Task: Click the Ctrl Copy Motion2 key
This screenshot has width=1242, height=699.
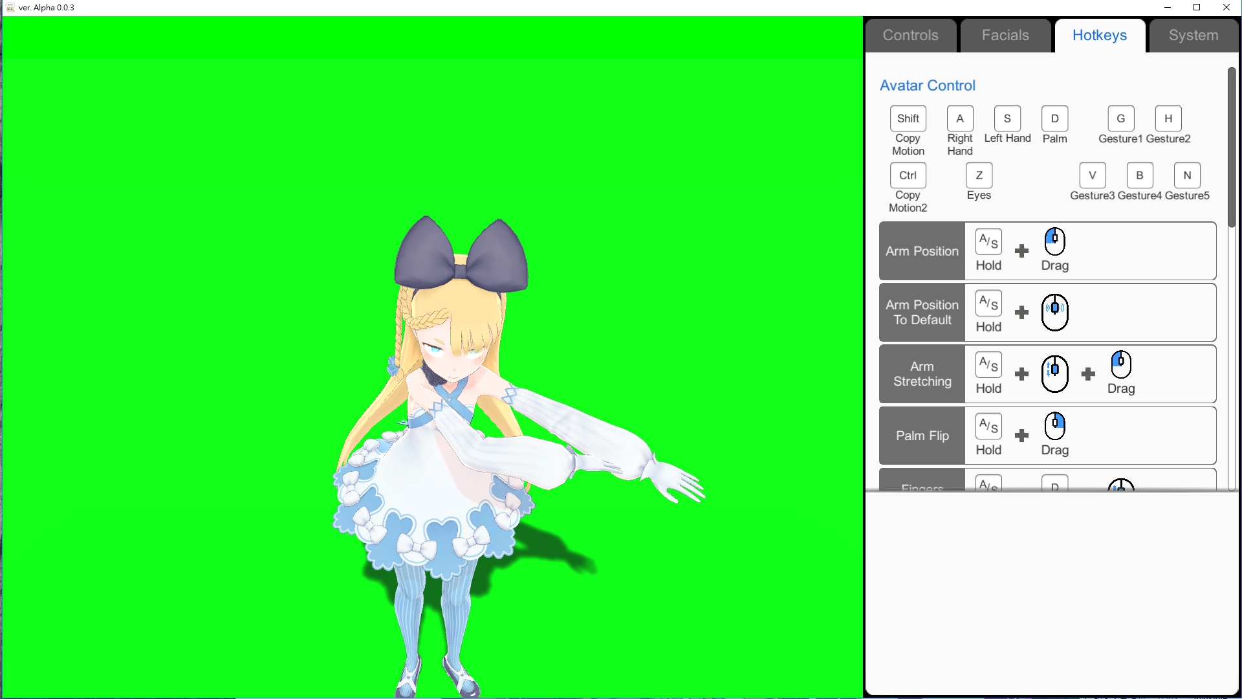Action: coord(908,175)
